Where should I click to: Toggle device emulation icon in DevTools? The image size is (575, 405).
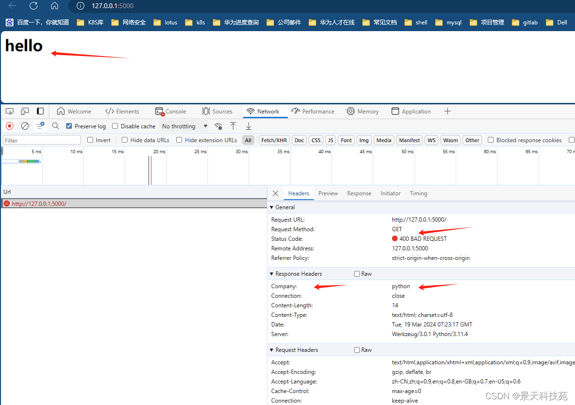pyautogui.click(x=25, y=111)
